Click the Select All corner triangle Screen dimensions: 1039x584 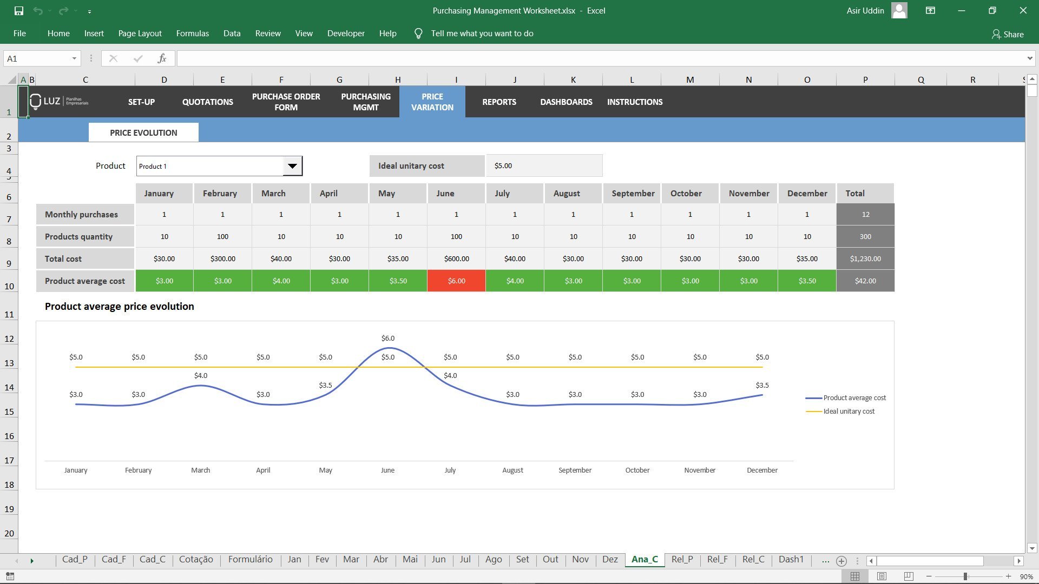click(x=11, y=79)
